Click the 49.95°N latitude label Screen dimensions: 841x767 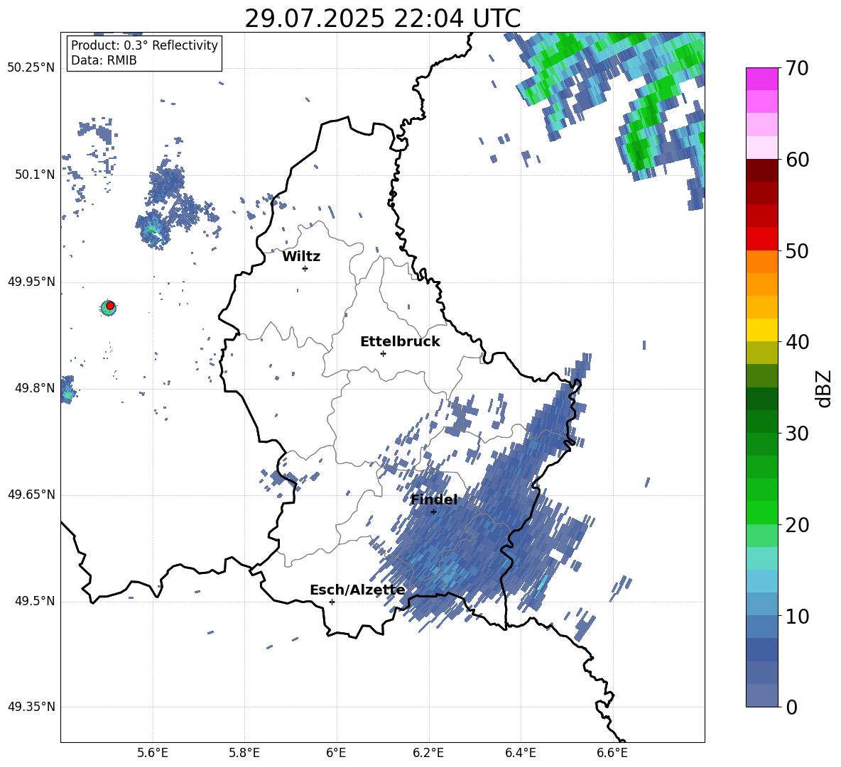pyautogui.click(x=31, y=282)
